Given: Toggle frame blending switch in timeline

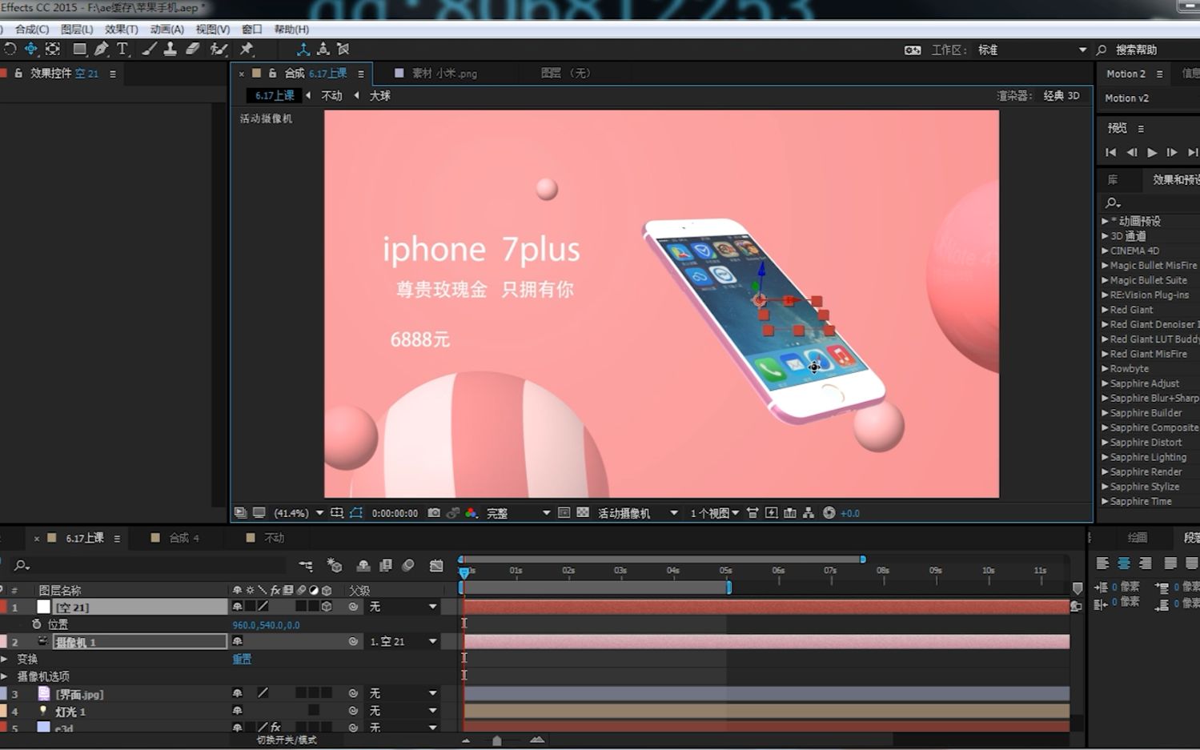Looking at the screenshot, I should click(x=385, y=565).
